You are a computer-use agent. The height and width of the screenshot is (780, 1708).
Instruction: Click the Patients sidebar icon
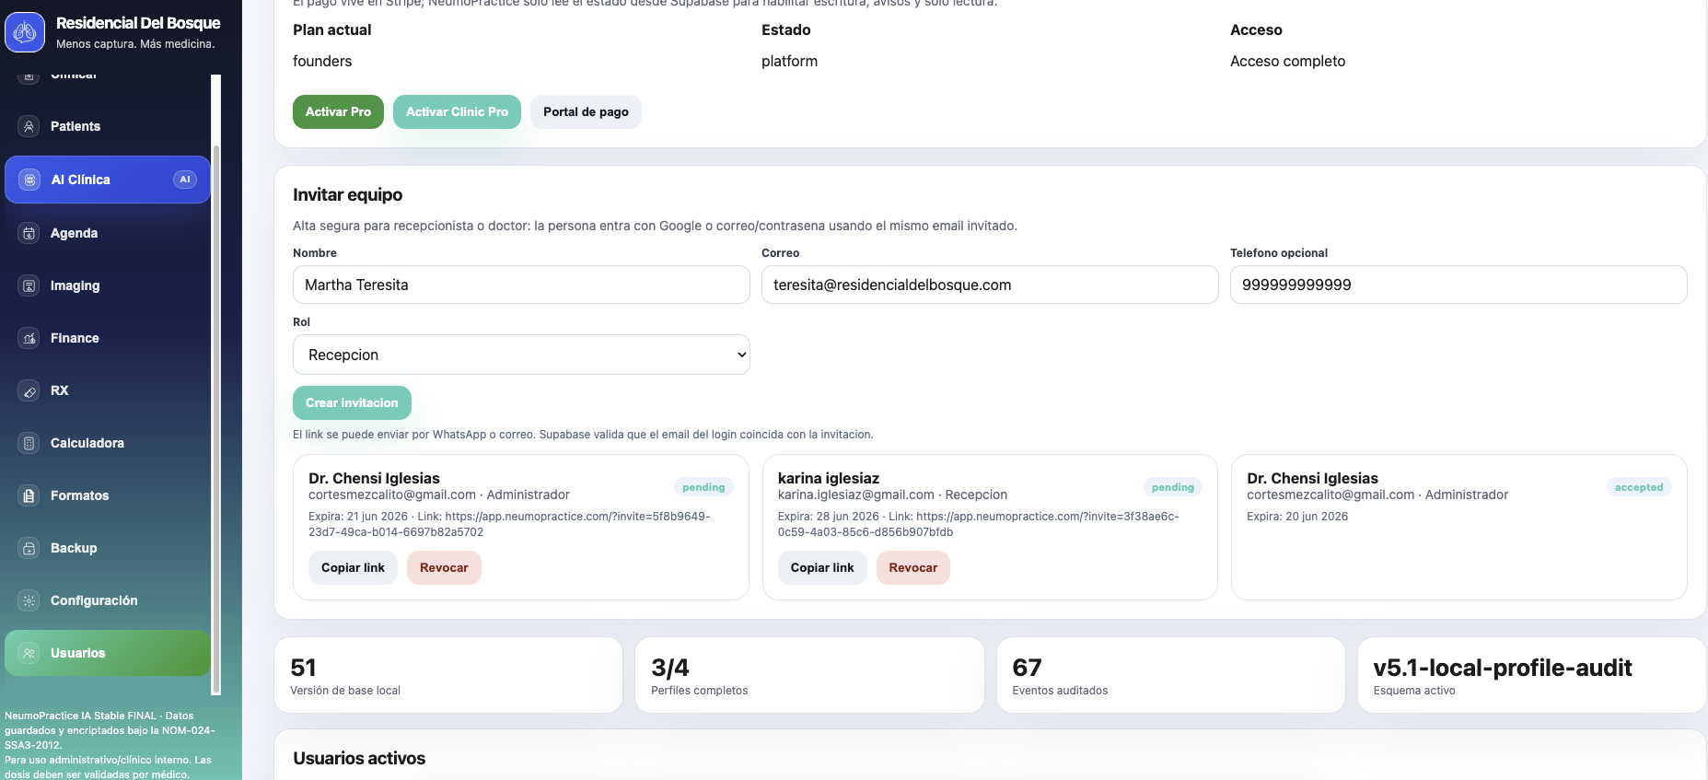[29, 126]
